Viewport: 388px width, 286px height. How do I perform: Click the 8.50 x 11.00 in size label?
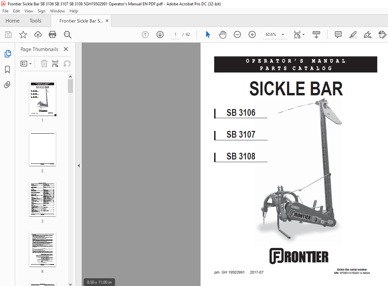click(x=99, y=282)
